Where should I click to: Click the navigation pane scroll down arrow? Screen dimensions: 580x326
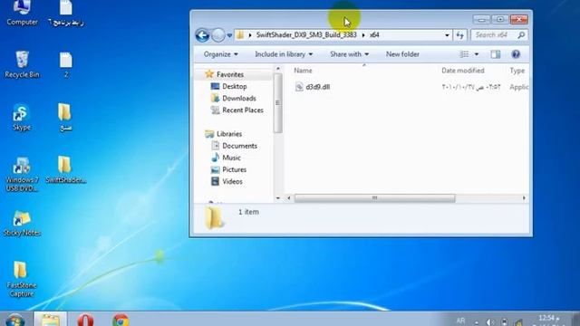coord(278,198)
